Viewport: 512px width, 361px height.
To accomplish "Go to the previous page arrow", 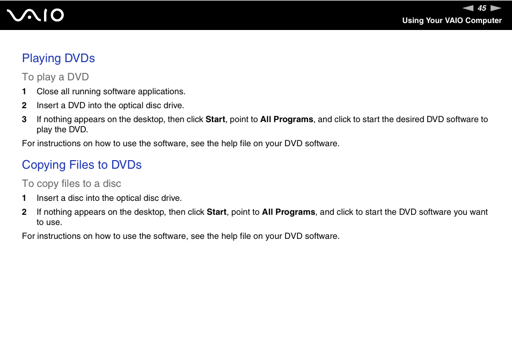I will point(468,8).
